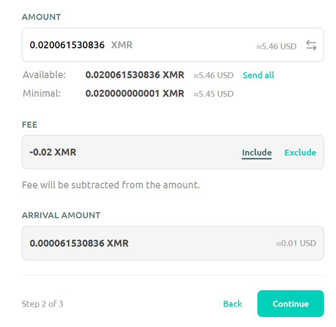Click the Available label
Image resolution: width=336 pixels, height=327 pixels.
44,75
